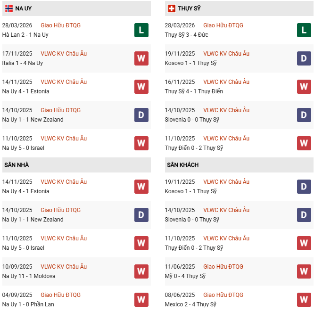Screen dimensions: 314x312
Task: Click the W badge for Na Uy 1 - 0 Phần Lan
Action: coord(141,300)
